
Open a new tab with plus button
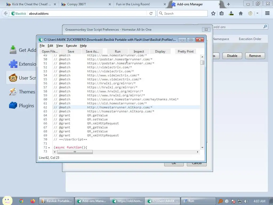(x=228, y=4)
